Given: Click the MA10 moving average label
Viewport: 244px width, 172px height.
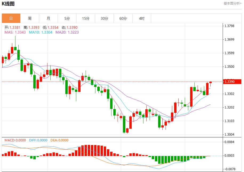Looking at the screenshot, I should pos(41,32).
